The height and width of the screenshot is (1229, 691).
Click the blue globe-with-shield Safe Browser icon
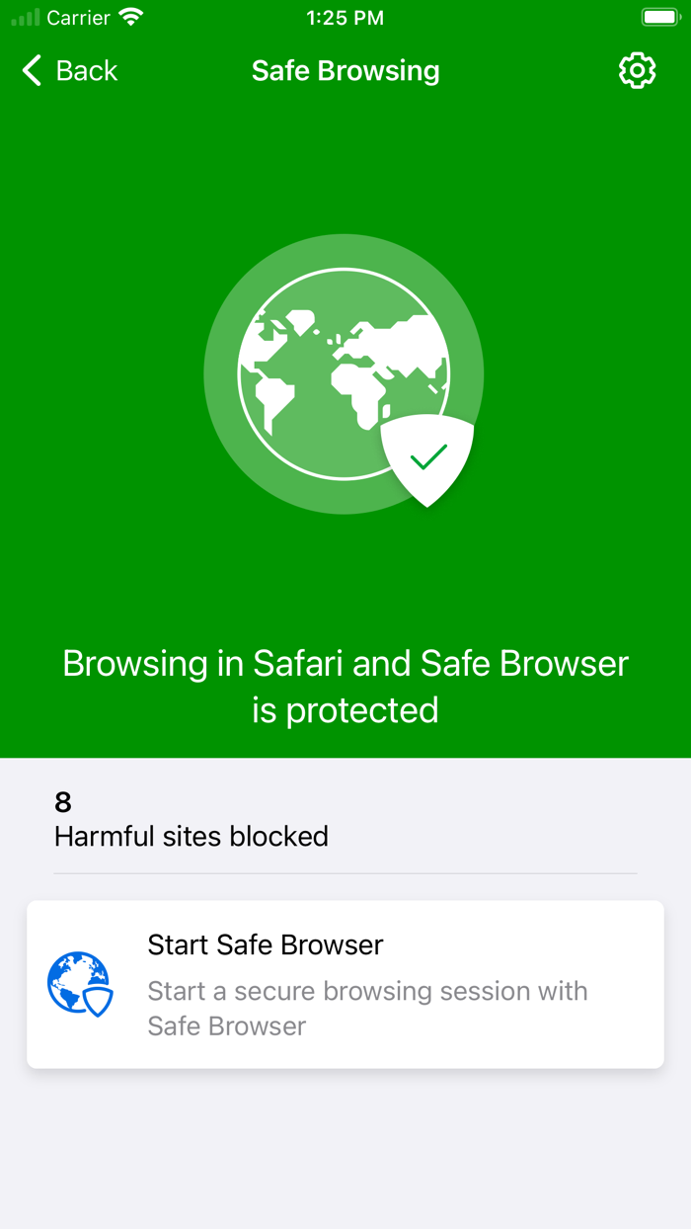pyautogui.click(x=79, y=985)
